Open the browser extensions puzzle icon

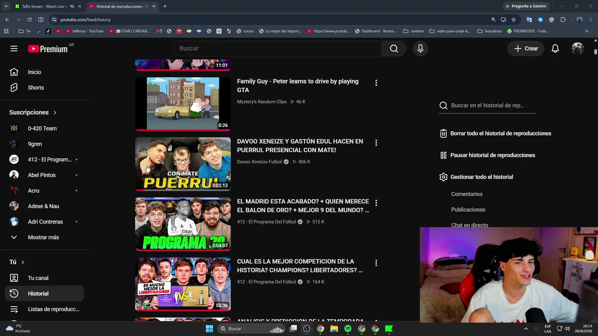(x=563, y=20)
